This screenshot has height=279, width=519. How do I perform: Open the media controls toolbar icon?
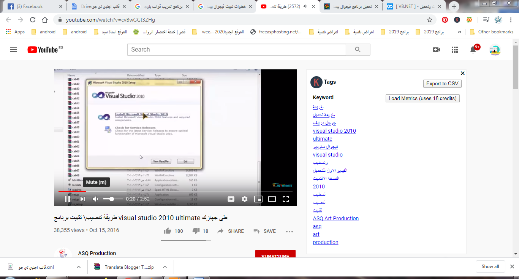tap(486, 20)
